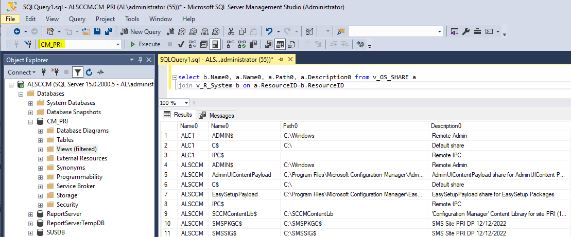Click the Save floppy disk icon
The width and height of the screenshot is (571, 237).
(x=97, y=32)
